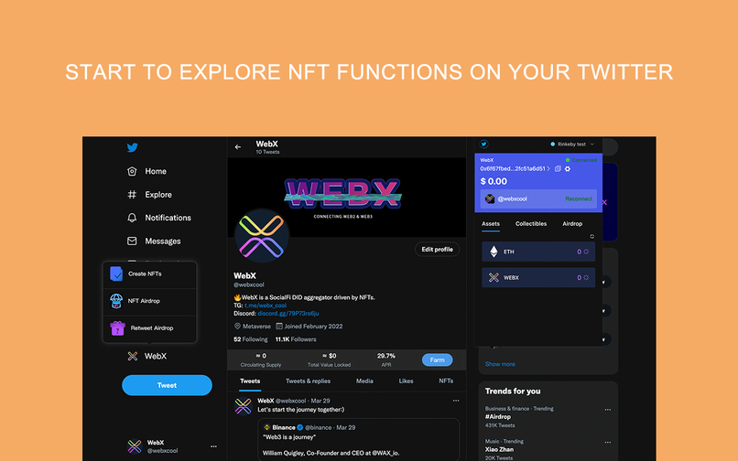The width and height of the screenshot is (738, 461).
Task: Switch to the Airdrop tab
Action: click(572, 224)
